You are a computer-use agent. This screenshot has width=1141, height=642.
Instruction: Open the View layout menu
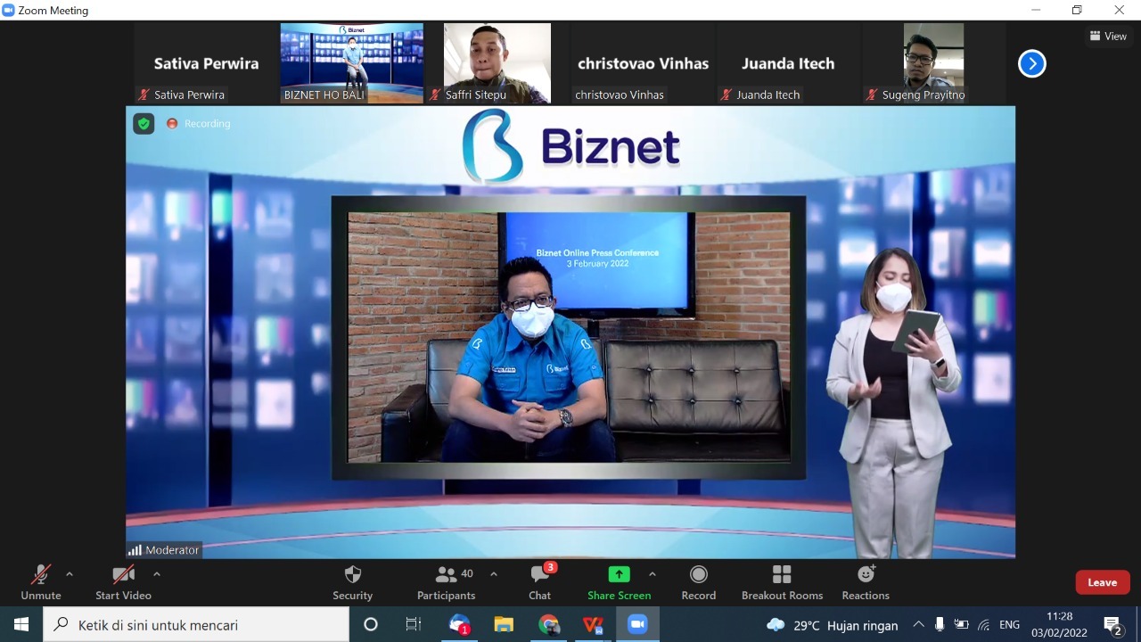[x=1108, y=37]
